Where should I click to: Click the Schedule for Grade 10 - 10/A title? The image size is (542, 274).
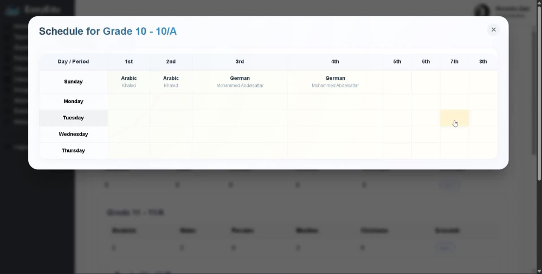107,31
